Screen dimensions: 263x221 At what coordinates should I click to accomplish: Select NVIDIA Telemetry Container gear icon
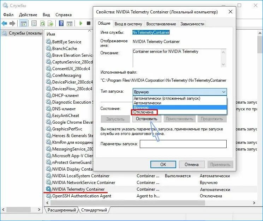click(48, 189)
